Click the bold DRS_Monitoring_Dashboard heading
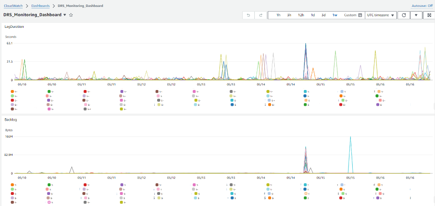Screen dimensions: 435x206 coord(33,15)
